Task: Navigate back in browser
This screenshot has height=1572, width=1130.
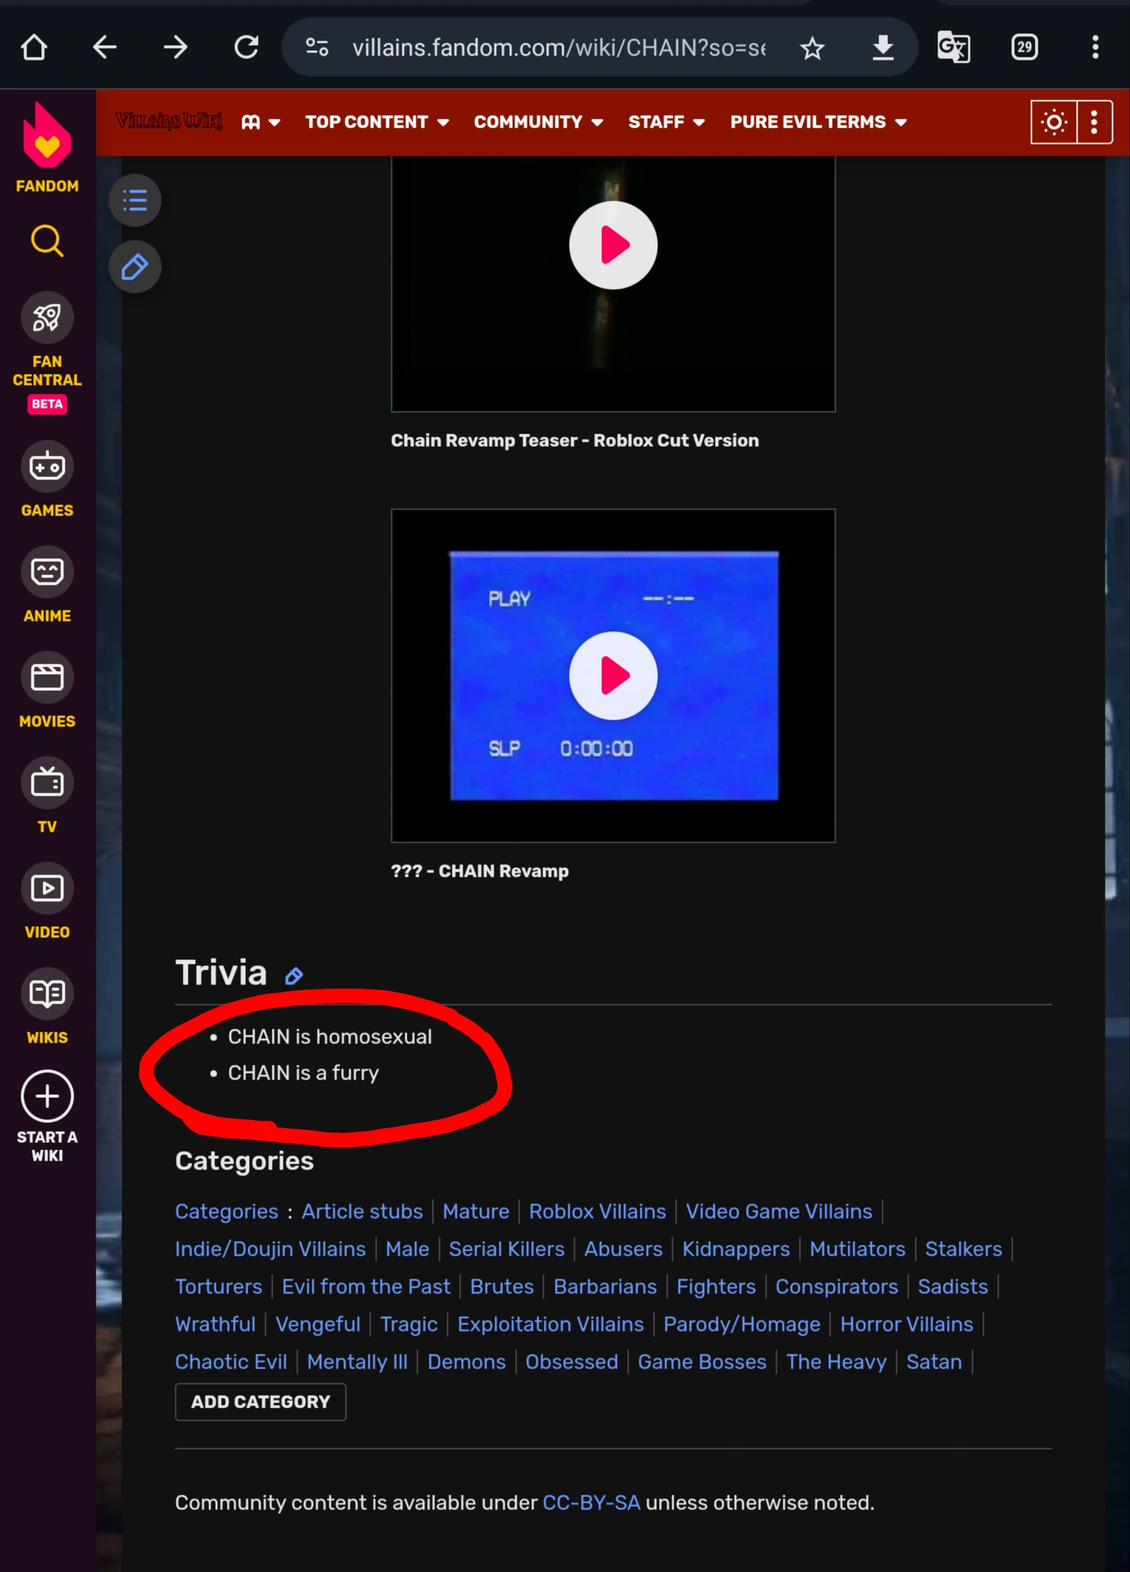Action: (x=105, y=48)
